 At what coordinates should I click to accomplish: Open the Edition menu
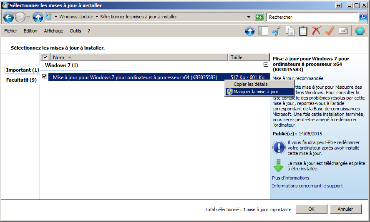(30, 31)
